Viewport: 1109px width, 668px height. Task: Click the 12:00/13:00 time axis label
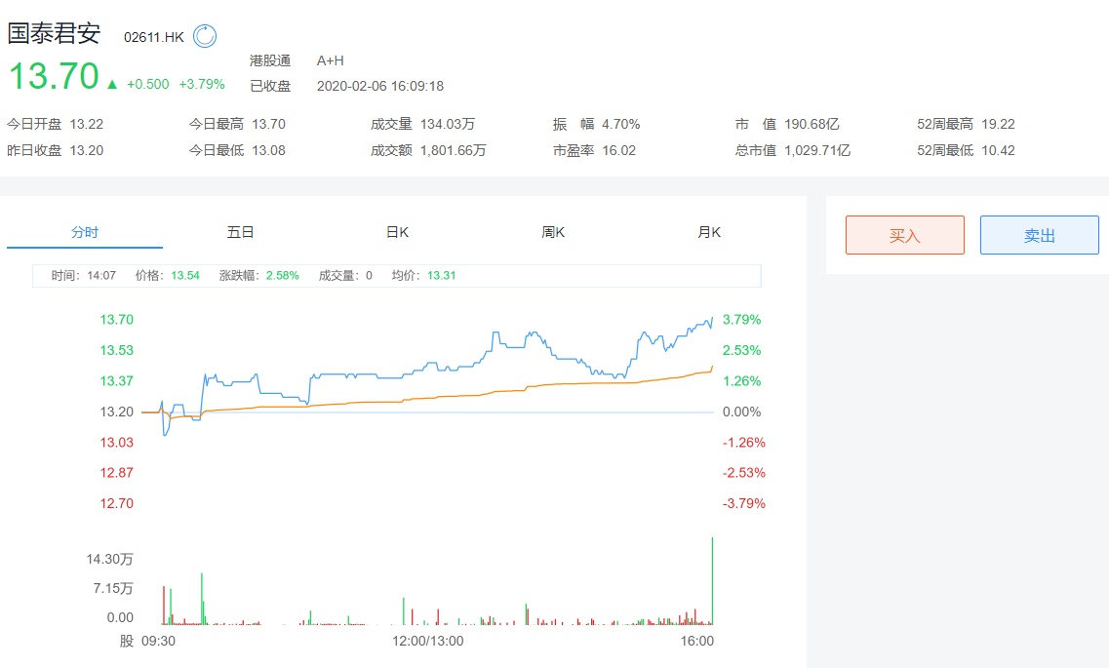[x=428, y=641]
